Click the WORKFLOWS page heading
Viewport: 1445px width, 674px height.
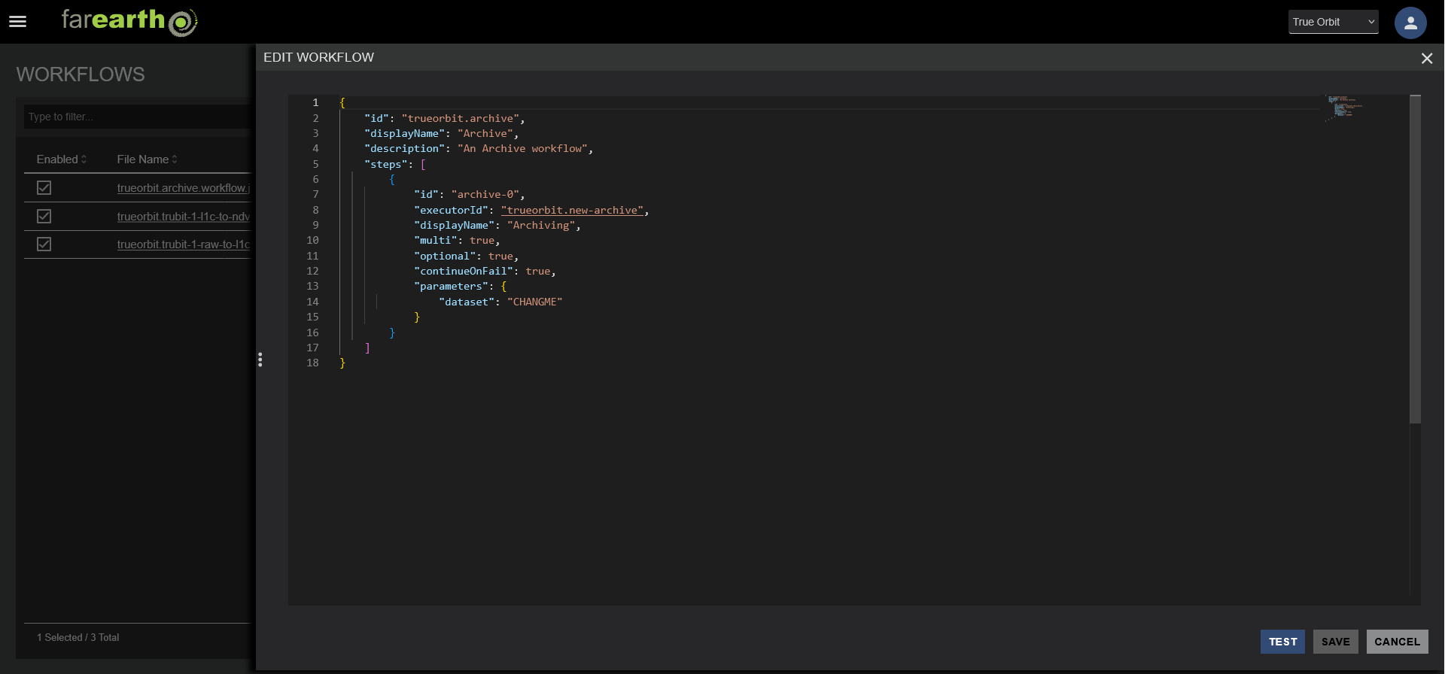point(81,74)
